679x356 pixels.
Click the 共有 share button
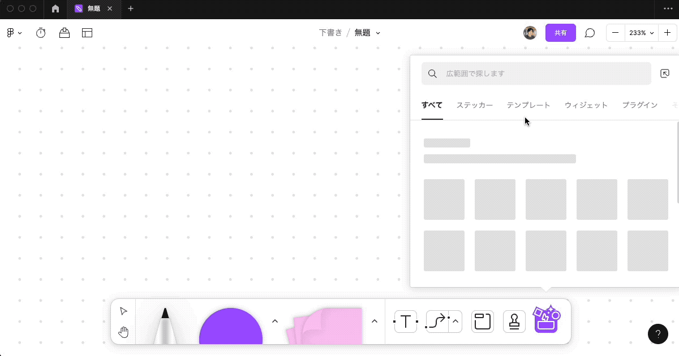pos(561,33)
